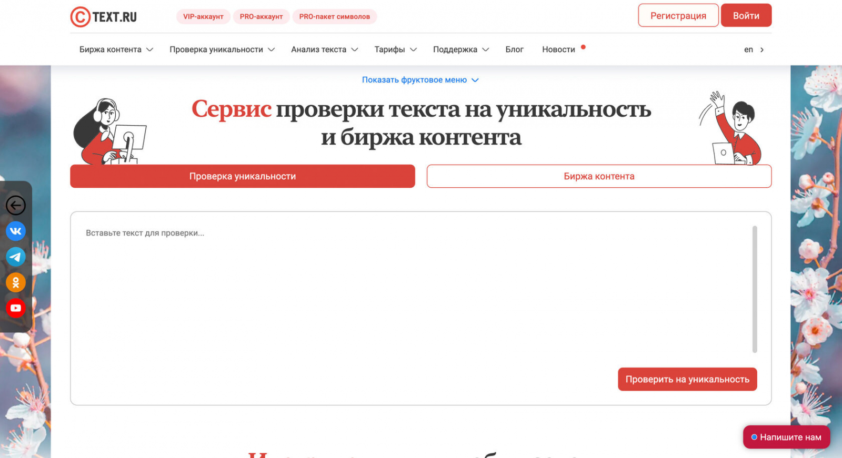Open the Odnoklassniki social icon
This screenshot has width=842, height=458.
16,282
